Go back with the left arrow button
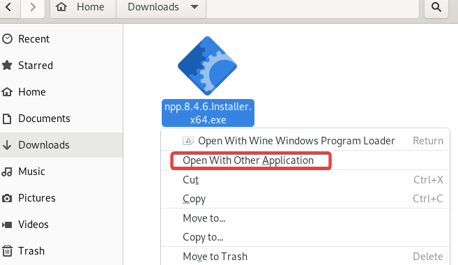 [9, 7]
